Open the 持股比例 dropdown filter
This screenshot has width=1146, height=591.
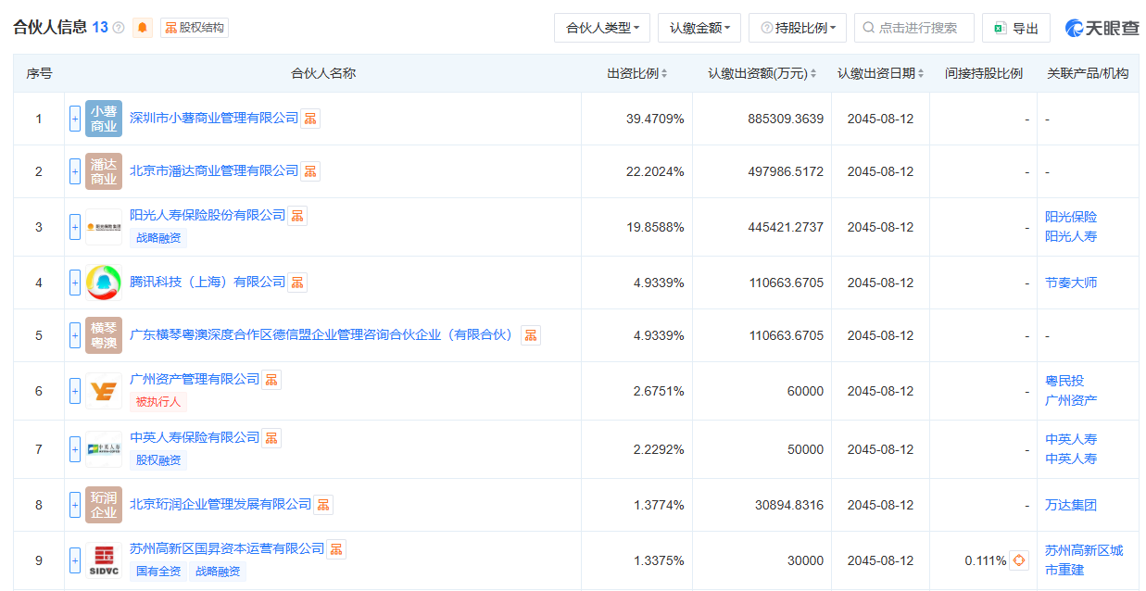pyautogui.click(x=797, y=28)
